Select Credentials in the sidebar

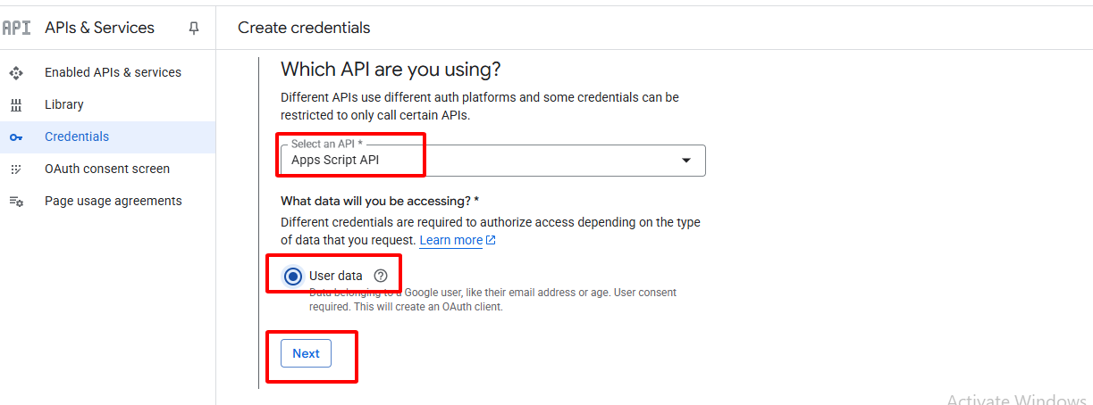pyautogui.click(x=77, y=136)
